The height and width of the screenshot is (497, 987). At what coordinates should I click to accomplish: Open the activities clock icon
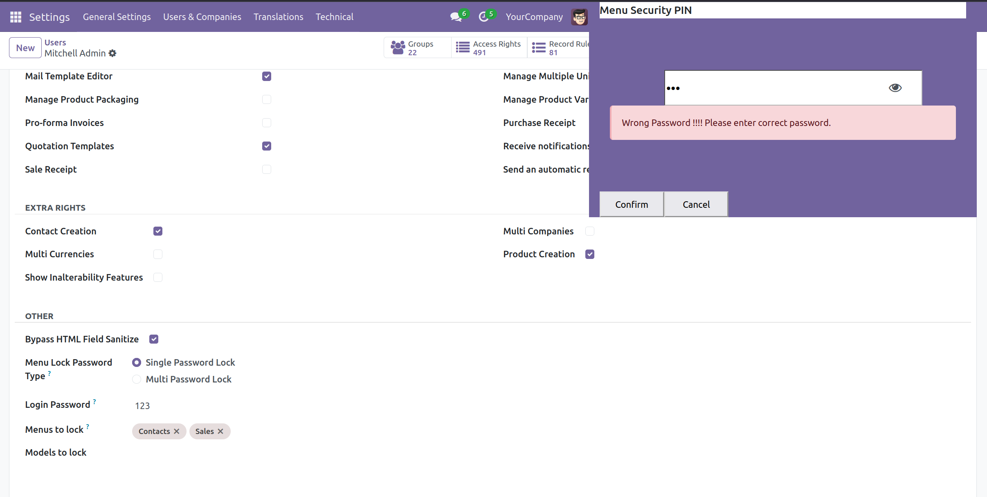[483, 17]
